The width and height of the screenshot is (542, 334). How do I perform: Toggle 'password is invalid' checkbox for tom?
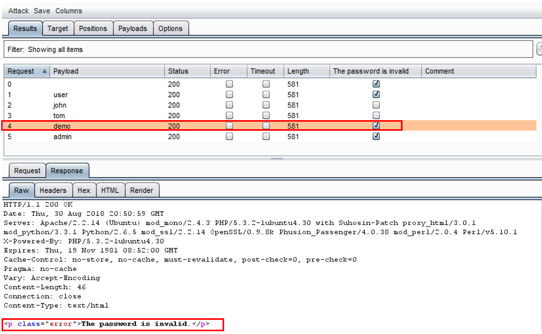click(x=376, y=115)
